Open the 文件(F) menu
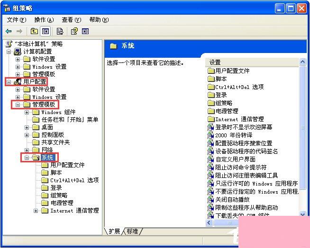The height and width of the screenshot is (248, 310). click(17, 20)
